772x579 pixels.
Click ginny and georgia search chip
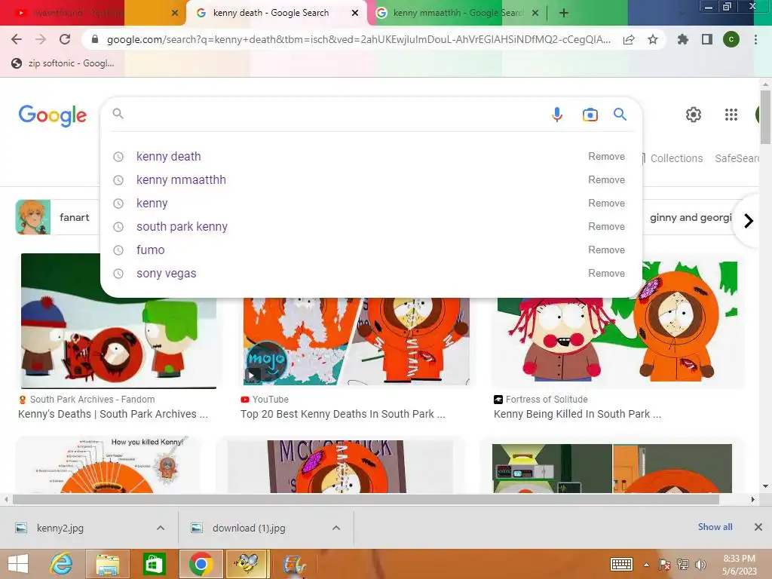[691, 218]
